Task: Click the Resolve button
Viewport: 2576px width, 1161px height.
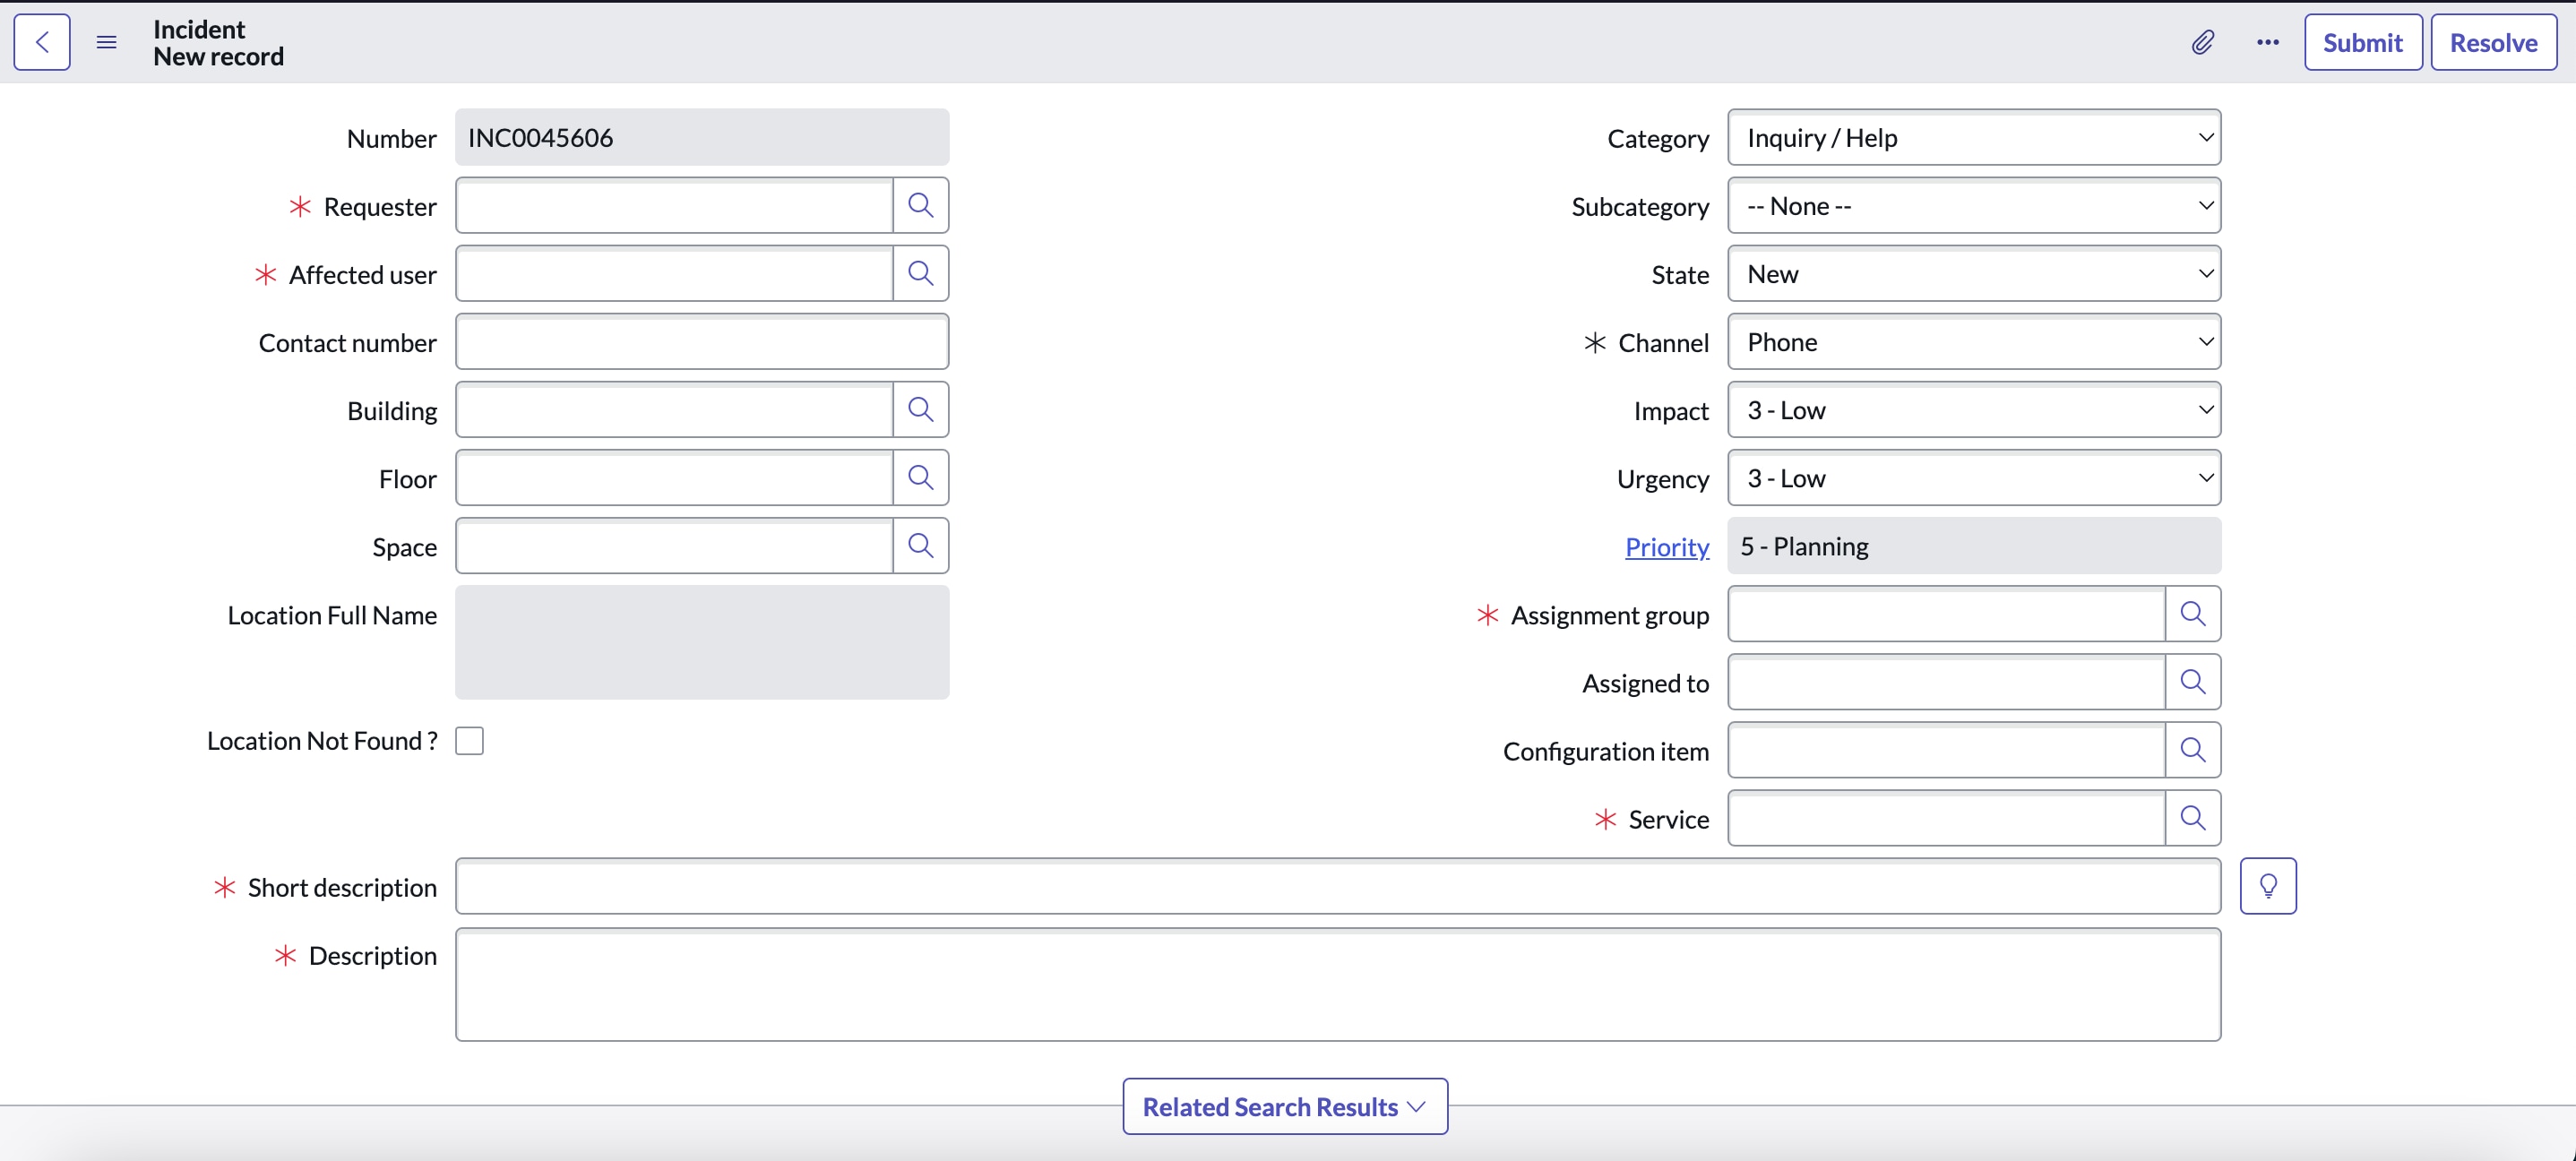Action: [x=2494, y=42]
